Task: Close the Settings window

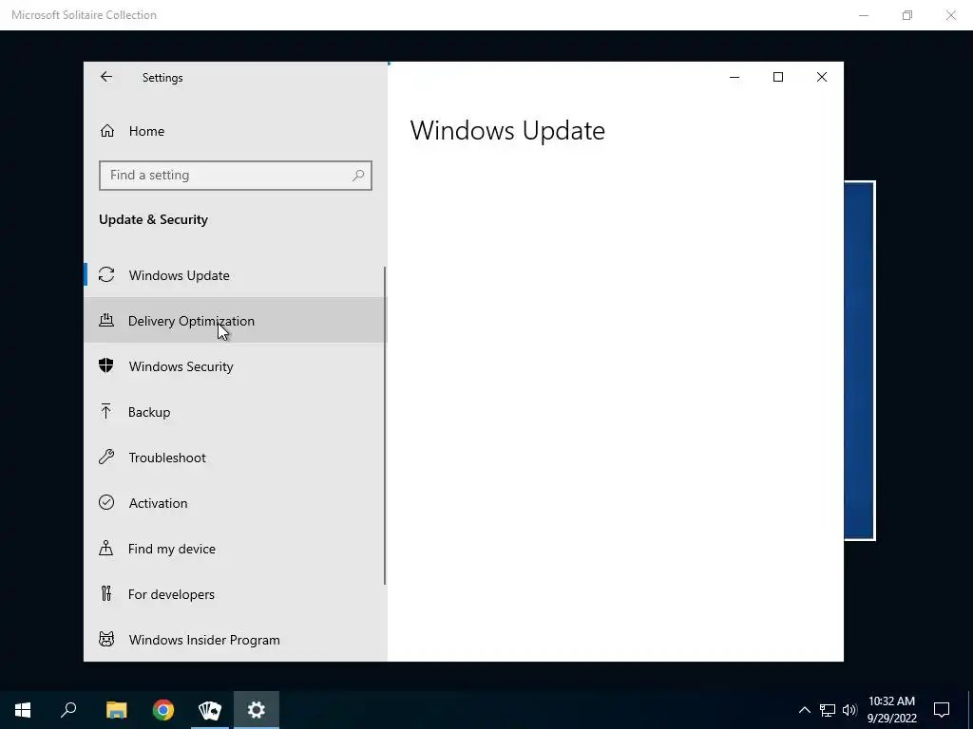Action: pos(822,77)
